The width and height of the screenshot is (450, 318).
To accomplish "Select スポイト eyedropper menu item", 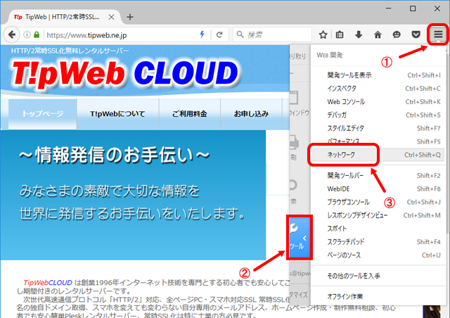I will (378, 229).
